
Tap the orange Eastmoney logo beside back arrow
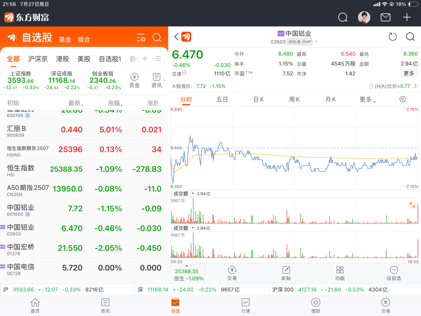[186, 37]
